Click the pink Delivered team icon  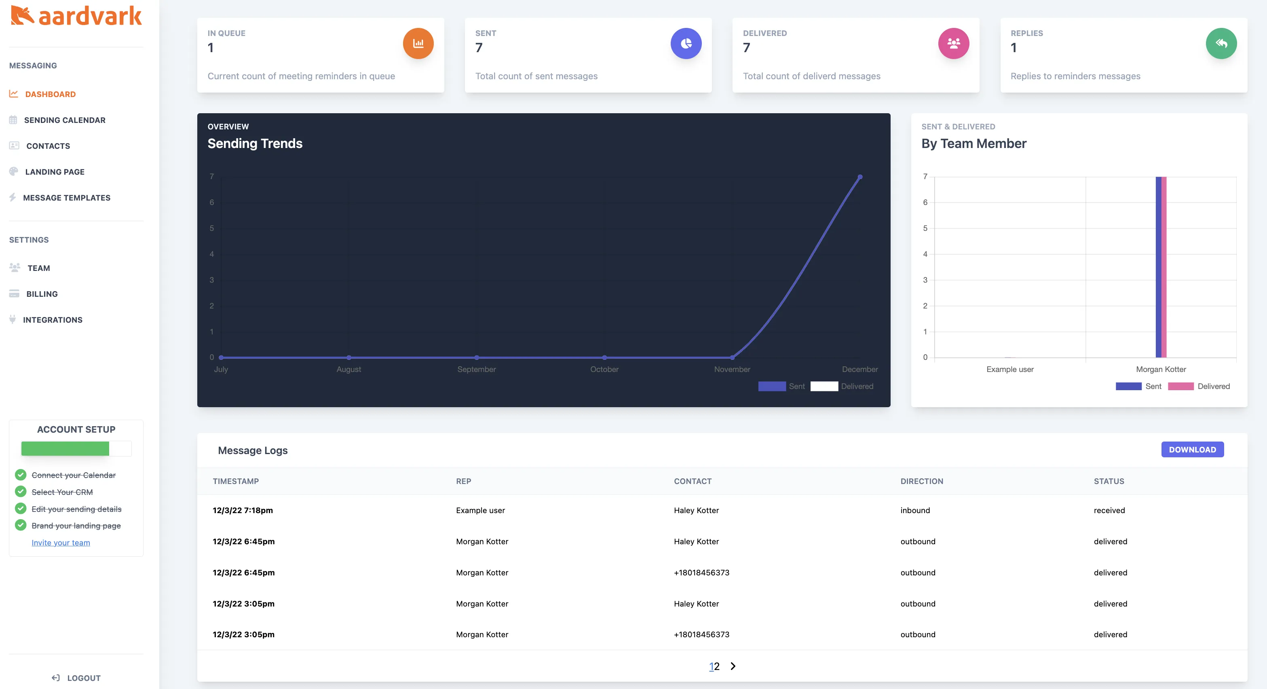[953, 43]
